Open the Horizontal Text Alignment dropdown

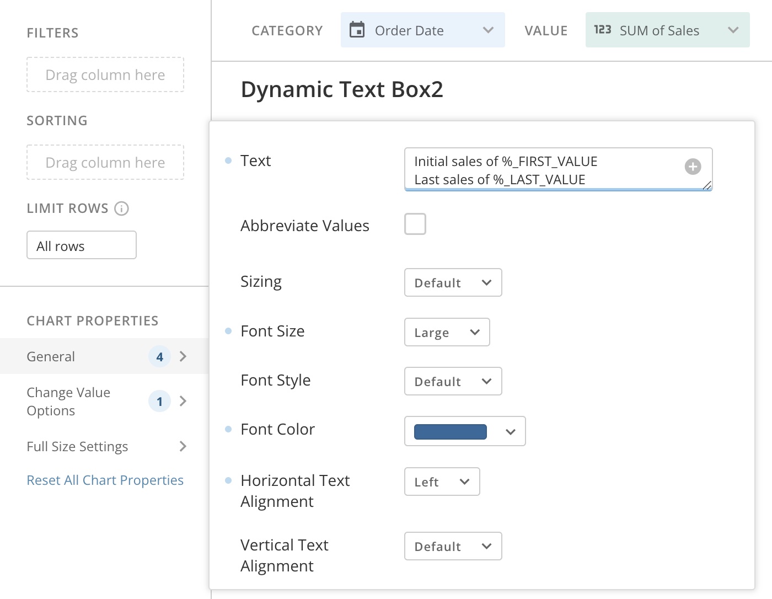[442, 482]
